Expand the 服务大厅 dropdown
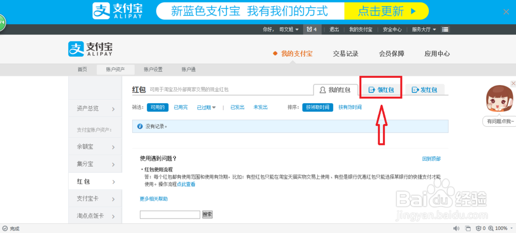 pos(424,29)
